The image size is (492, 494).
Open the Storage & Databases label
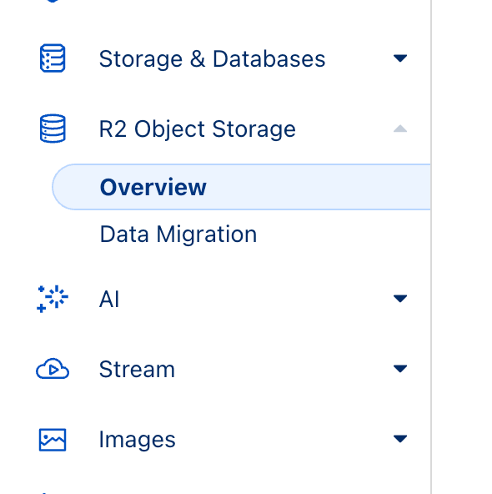coord(212,59)
